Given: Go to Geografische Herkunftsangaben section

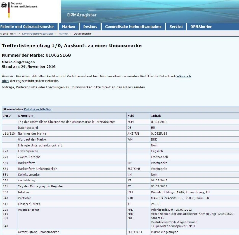Looking at the screenshot, I should [x=133, y=27].
